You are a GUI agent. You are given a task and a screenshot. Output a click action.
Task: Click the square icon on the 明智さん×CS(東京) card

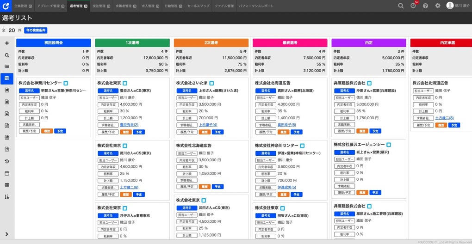pyautogui.click(x=283, y=208)
